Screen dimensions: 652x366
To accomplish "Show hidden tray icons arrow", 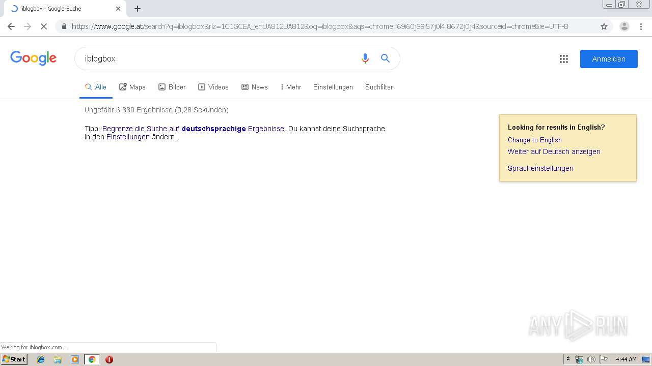I will [x=568, y=359].
